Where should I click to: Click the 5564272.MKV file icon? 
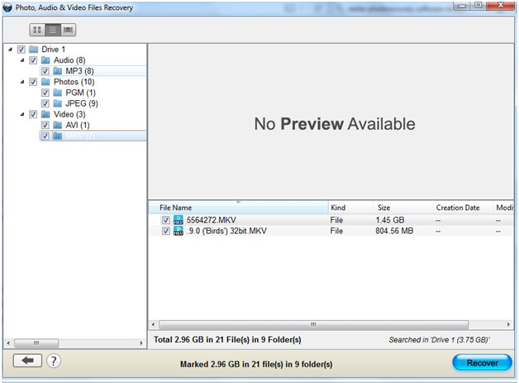point(178,220)
